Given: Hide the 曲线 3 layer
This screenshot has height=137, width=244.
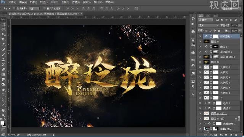Looking at the screenshot, I should 200,46.
